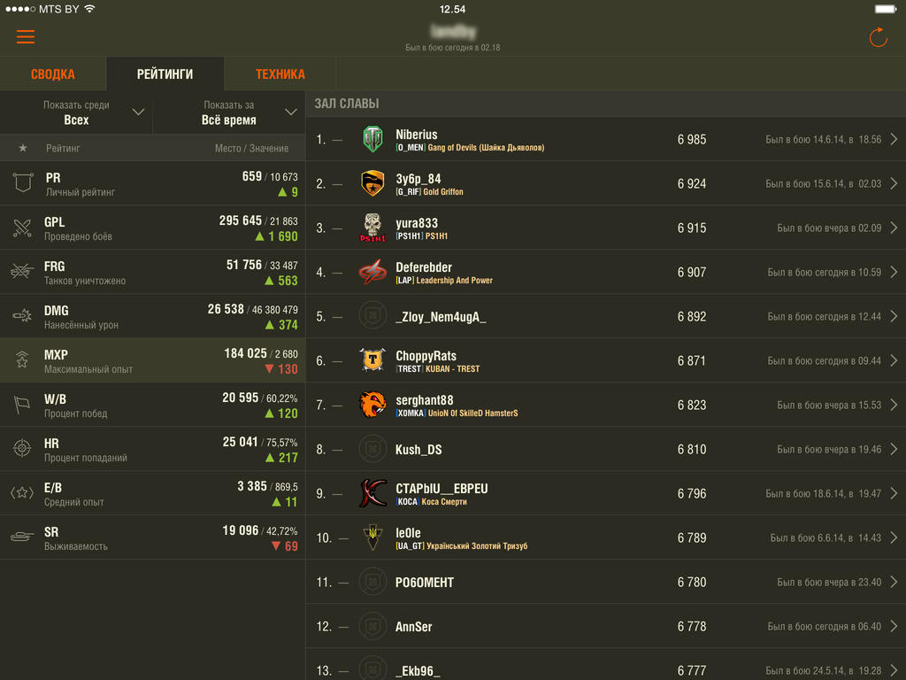Tap the W/B flag icon

22,404
